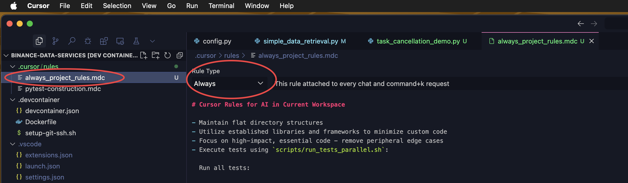Image resolution: width=628 pixels, height=183 pixels.
Task: Open the Testing beaker icon
Action: [136, 41]
